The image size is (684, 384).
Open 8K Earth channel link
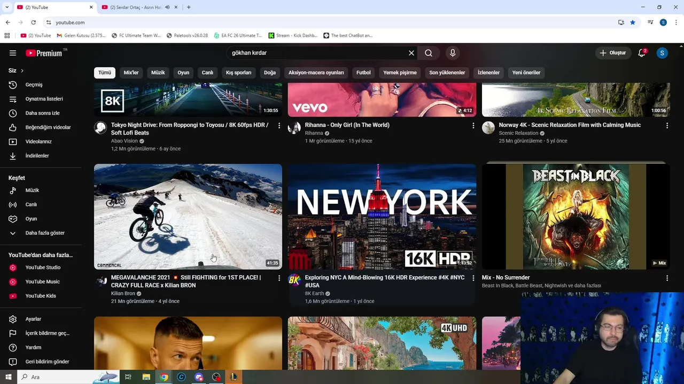point(314,293)
